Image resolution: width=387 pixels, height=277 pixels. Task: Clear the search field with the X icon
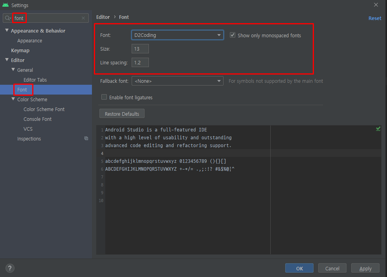pyautogui.click(x=83, y=18)
